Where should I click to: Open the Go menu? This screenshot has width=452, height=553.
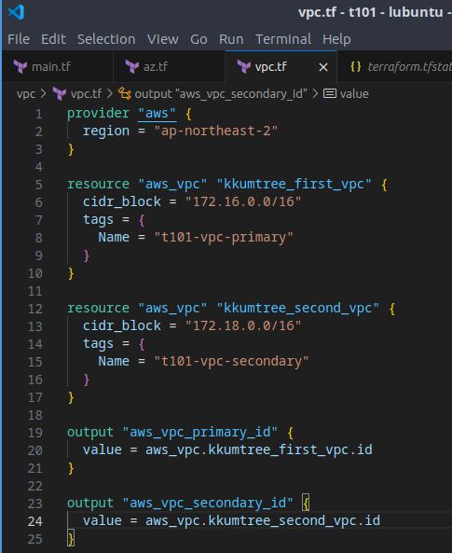[199, 39]
